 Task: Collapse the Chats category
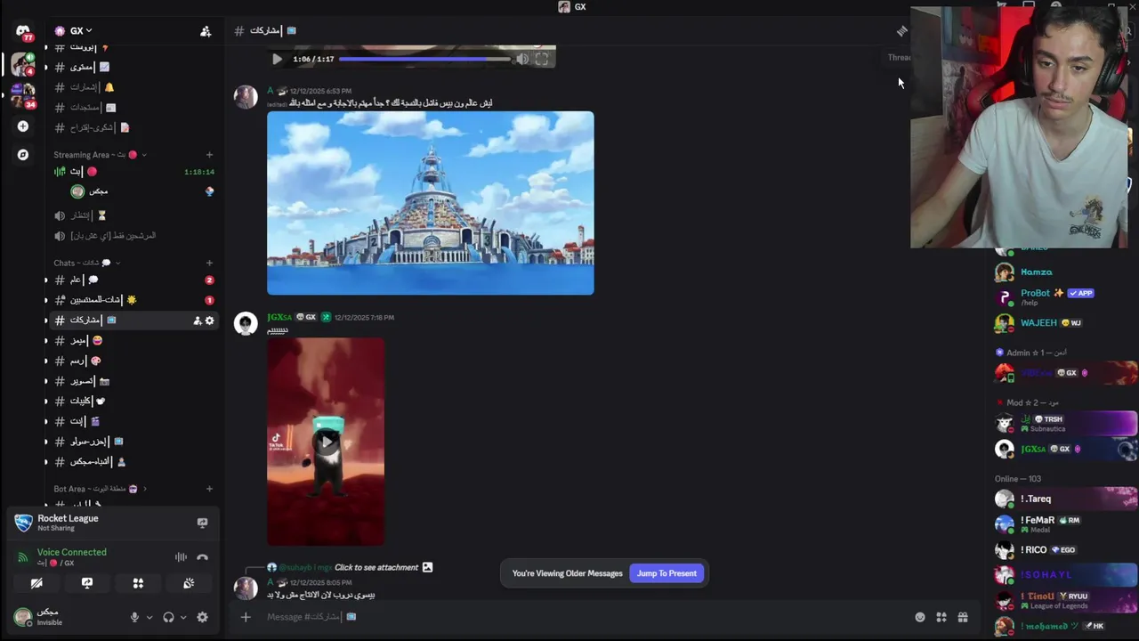tap(86, 263)
